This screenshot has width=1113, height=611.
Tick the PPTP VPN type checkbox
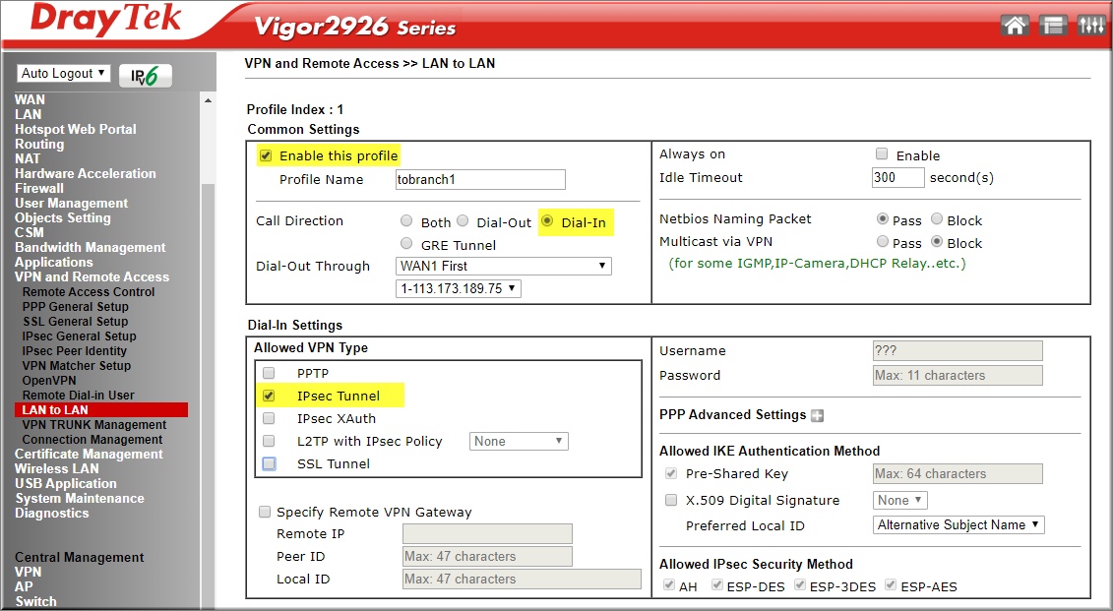(269, 373)
